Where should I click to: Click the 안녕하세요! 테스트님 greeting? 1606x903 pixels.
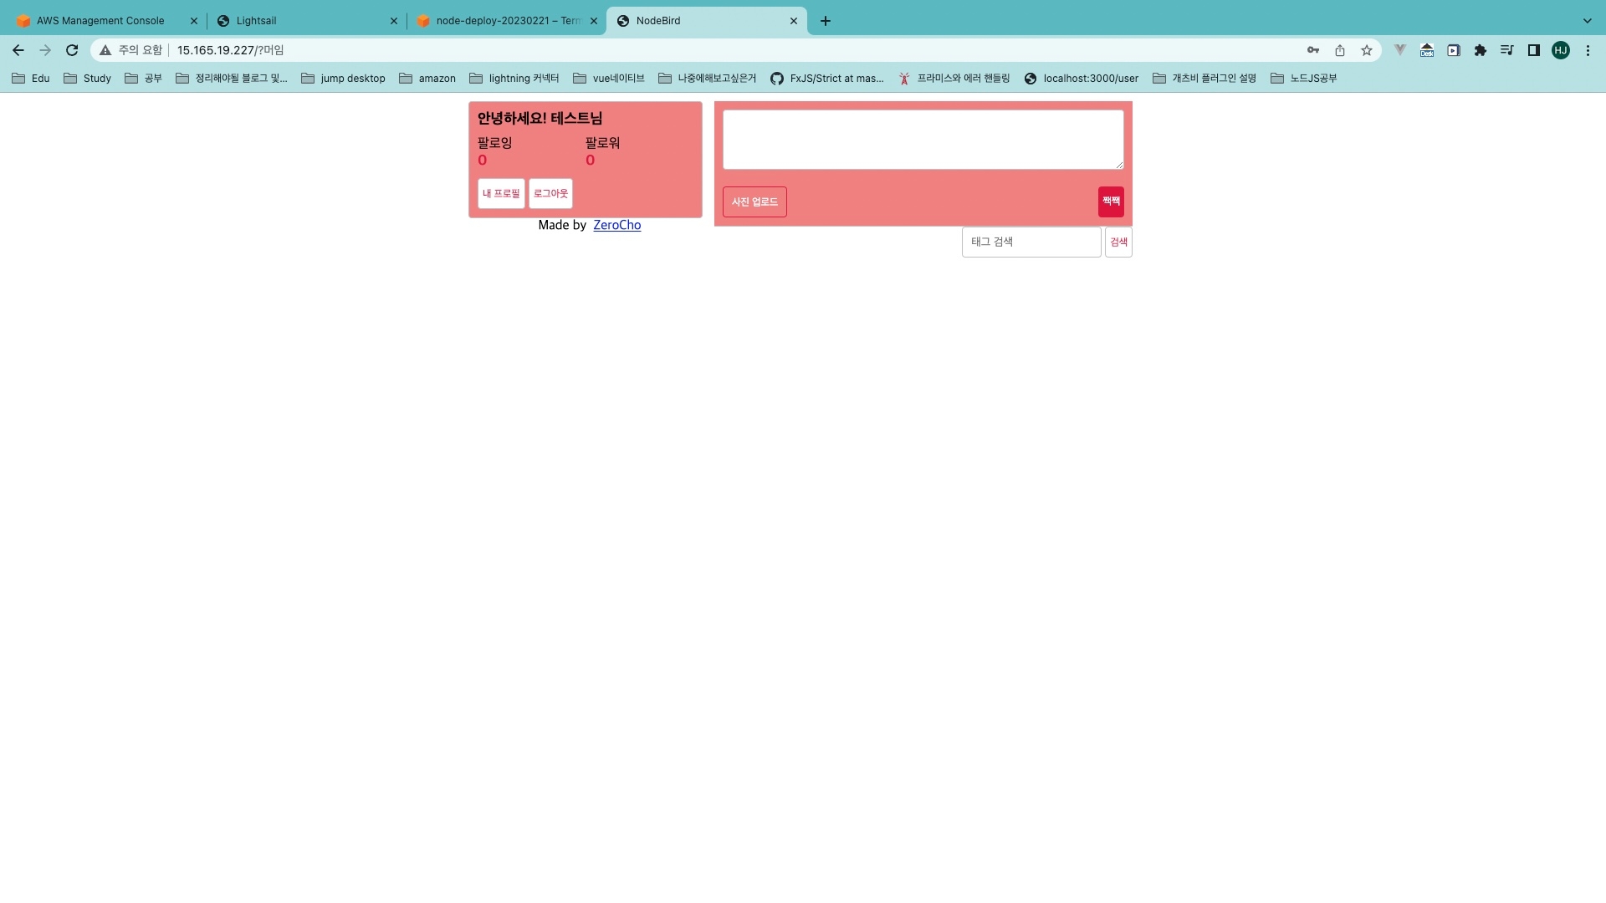(540, 118)
